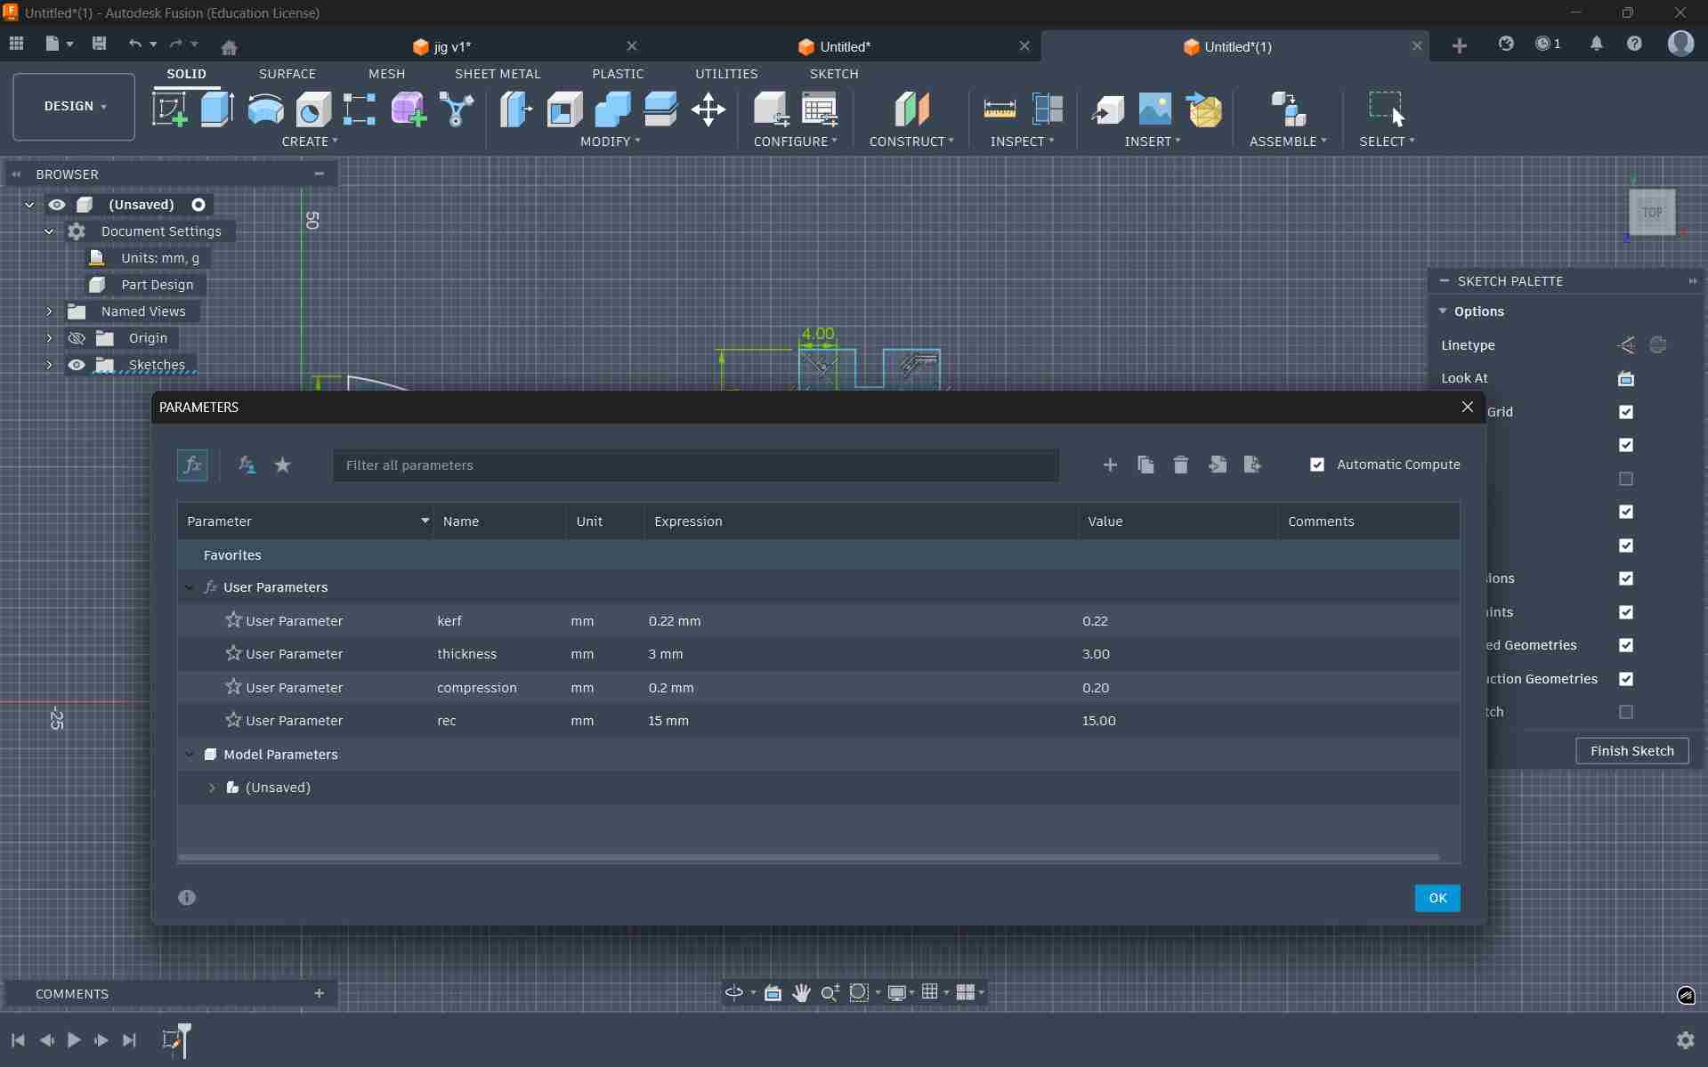Screen dimensions: 1708x1067
Task: Click the Parameters dialog horizontal scrollbar
Action: click(x=808, y=858)
